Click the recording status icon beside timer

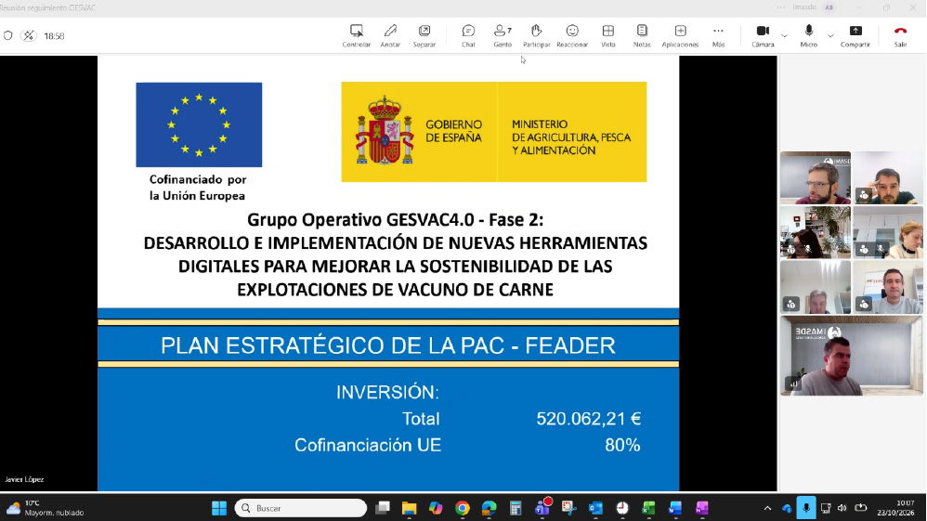[x=29, y=35]
